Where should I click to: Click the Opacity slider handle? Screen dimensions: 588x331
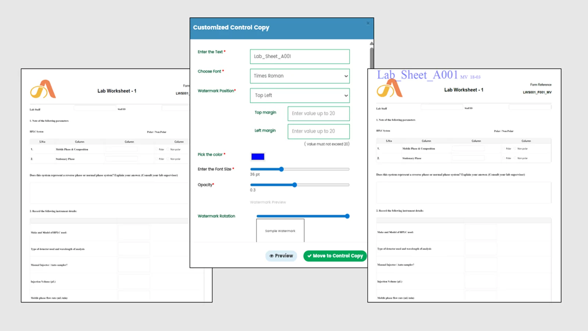[x=295, y=185]
